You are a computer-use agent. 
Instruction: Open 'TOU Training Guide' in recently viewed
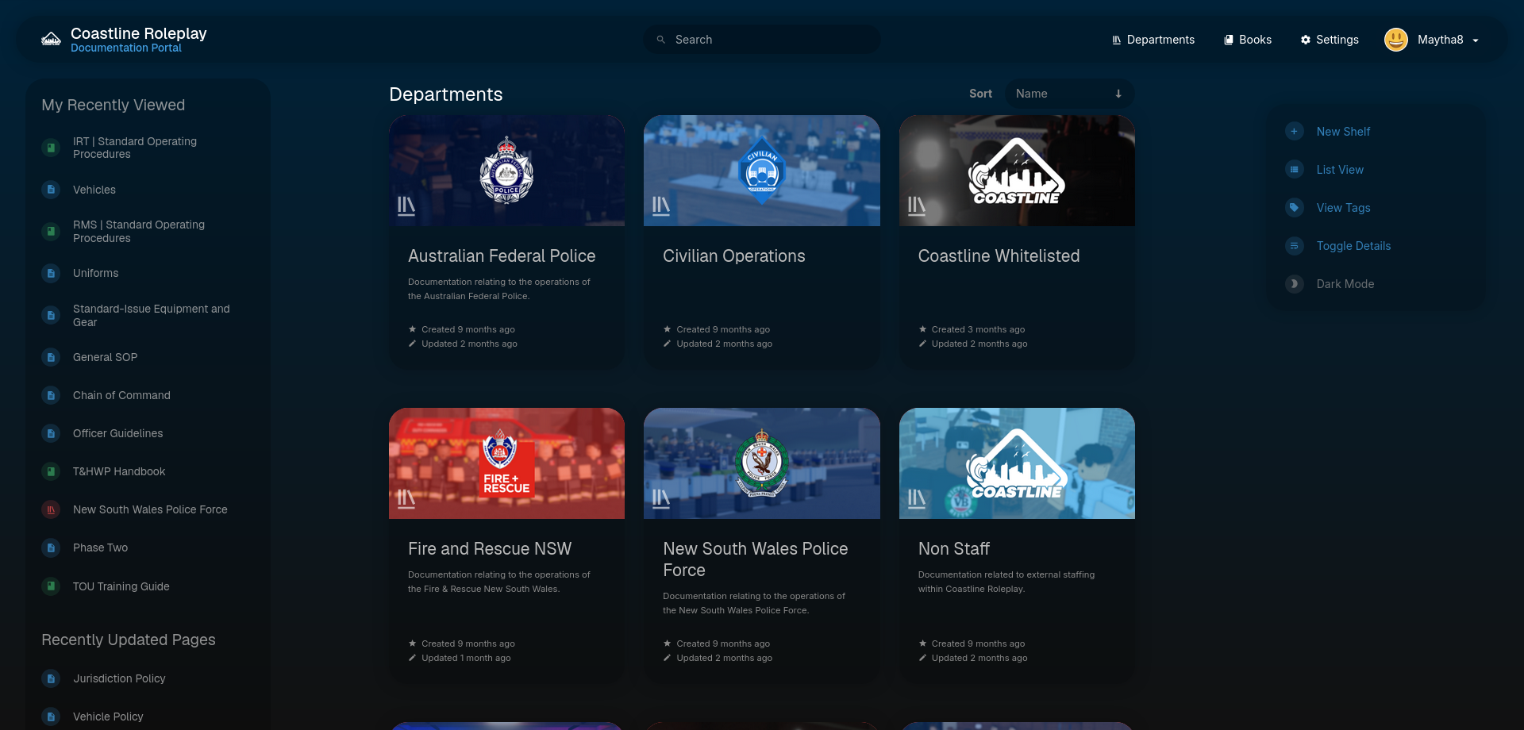[x=121, y=586]
